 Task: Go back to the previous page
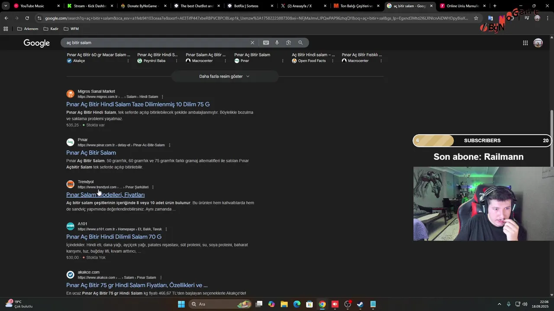[x=6, y=18]
